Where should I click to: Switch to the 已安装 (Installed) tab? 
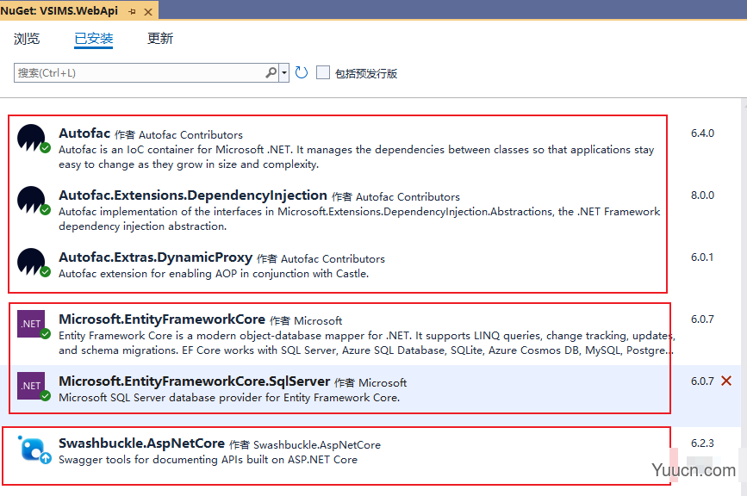(93, 39)
